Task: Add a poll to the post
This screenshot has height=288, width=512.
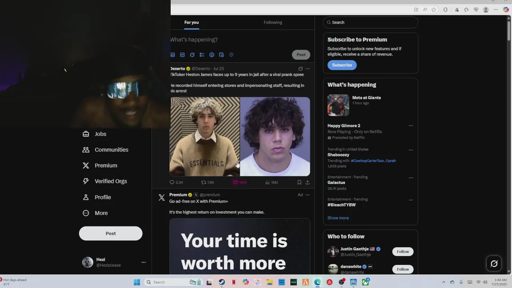Action: click(202, 55)
